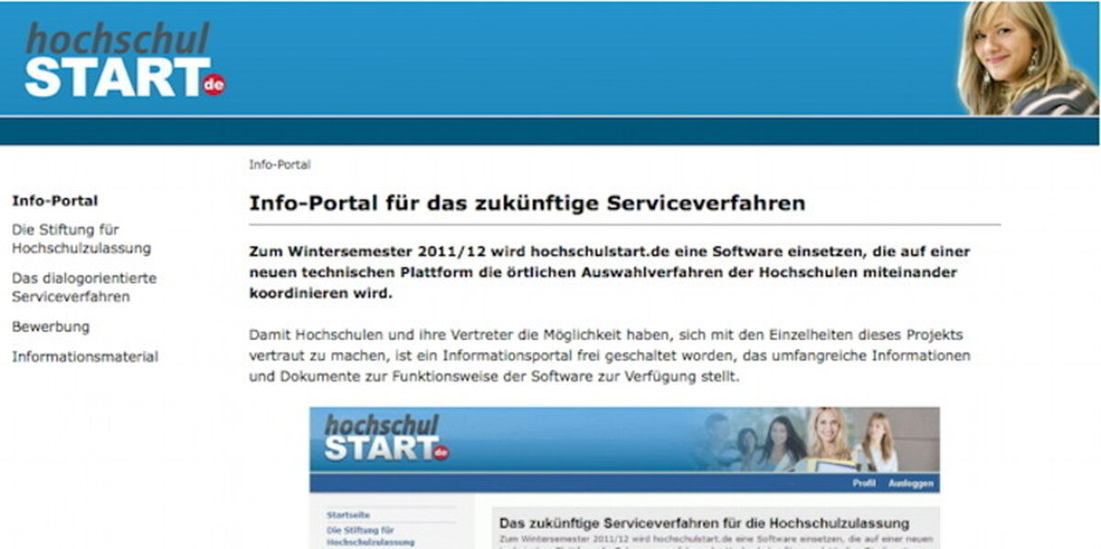Click the bold Wintersemester 2011/12 intro paragraph

click(610, 273)
